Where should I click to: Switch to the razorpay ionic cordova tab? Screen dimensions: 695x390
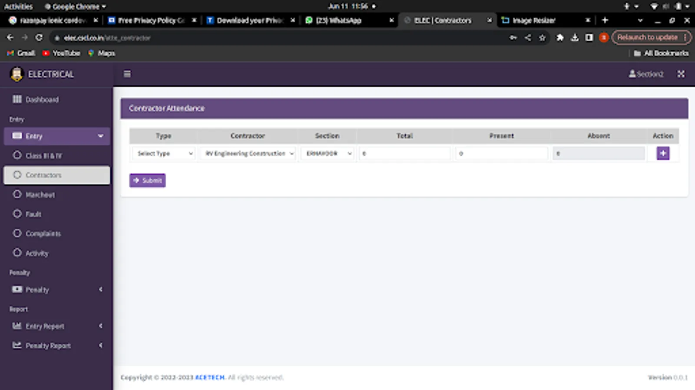tap(53, 20)
